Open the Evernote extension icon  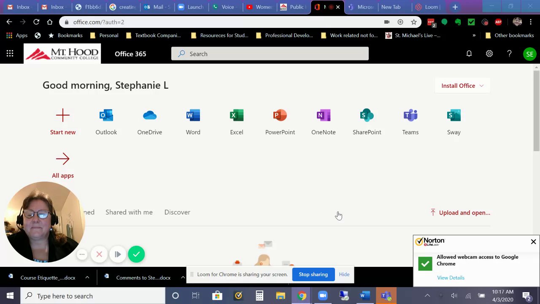click(x=458, y=22)
